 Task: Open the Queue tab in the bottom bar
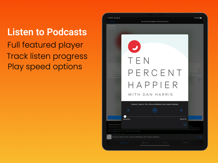coord(145,143)
